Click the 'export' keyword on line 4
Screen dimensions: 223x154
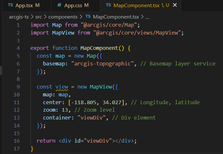point(40,48)
